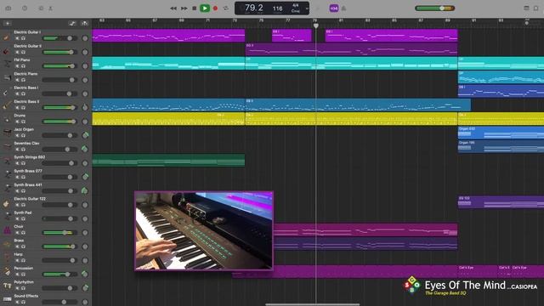Add a new track with the plus button
The image size is (544, 306).
click(x=8, y=24)
